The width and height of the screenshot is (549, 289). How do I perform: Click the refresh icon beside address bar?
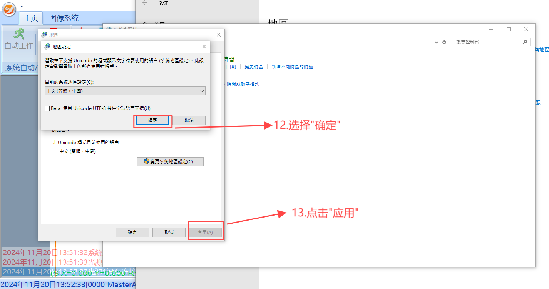click(444, 42)
